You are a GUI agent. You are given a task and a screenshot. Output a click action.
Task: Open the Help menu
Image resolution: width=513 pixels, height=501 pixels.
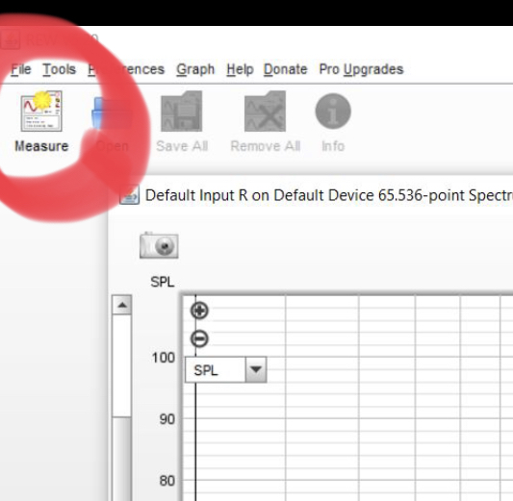tap(240, 69)
